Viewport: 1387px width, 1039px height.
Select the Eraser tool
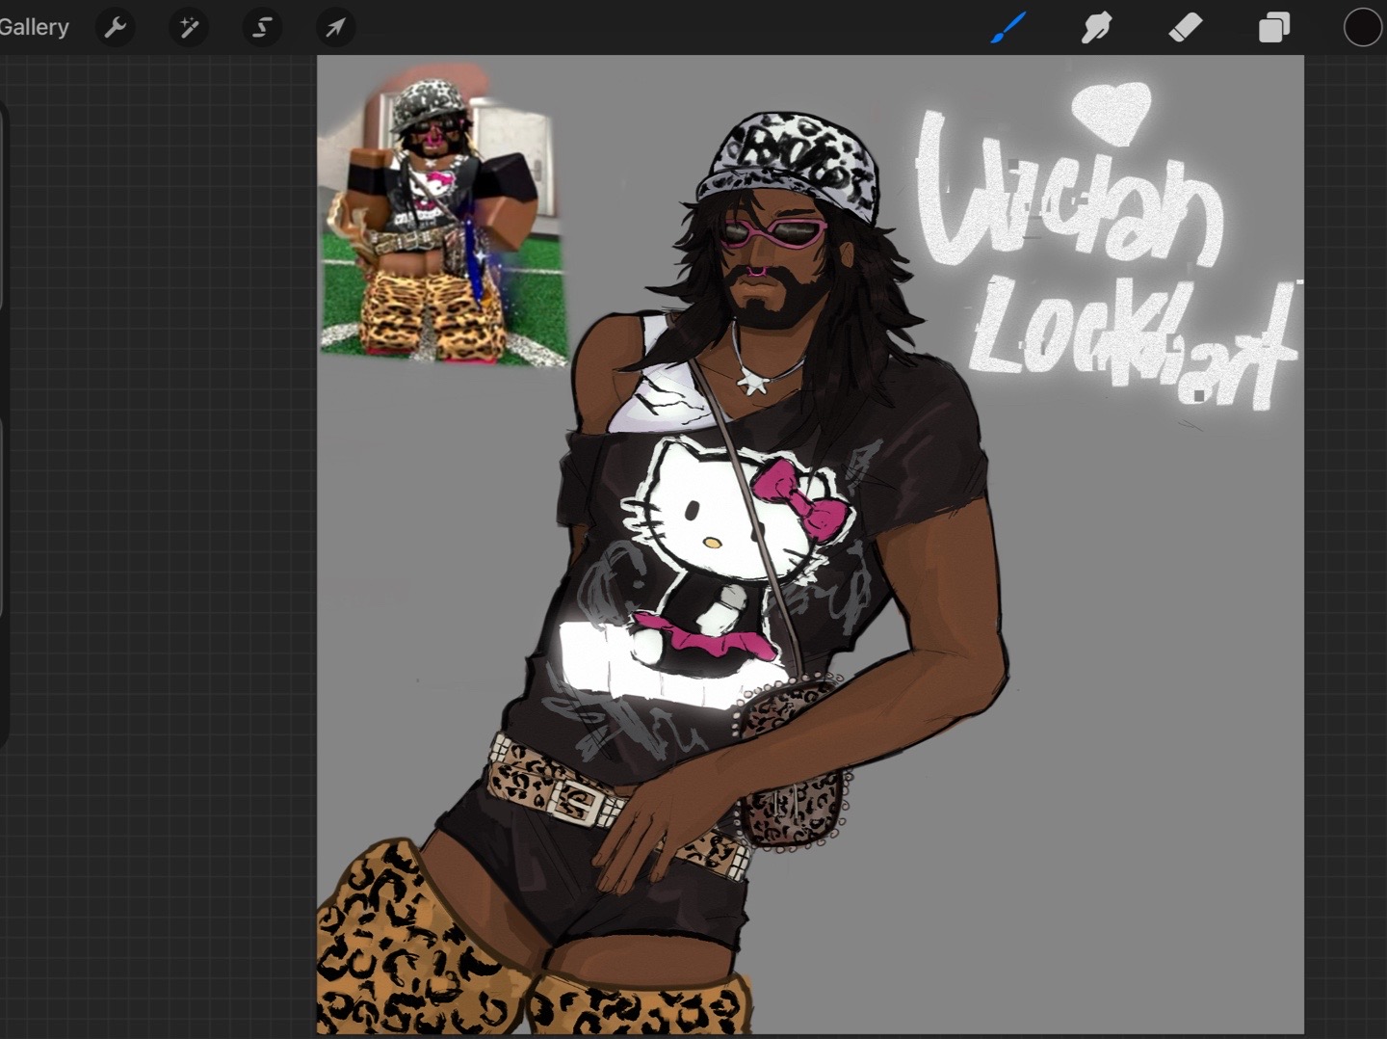click(x=1186, y=28)
